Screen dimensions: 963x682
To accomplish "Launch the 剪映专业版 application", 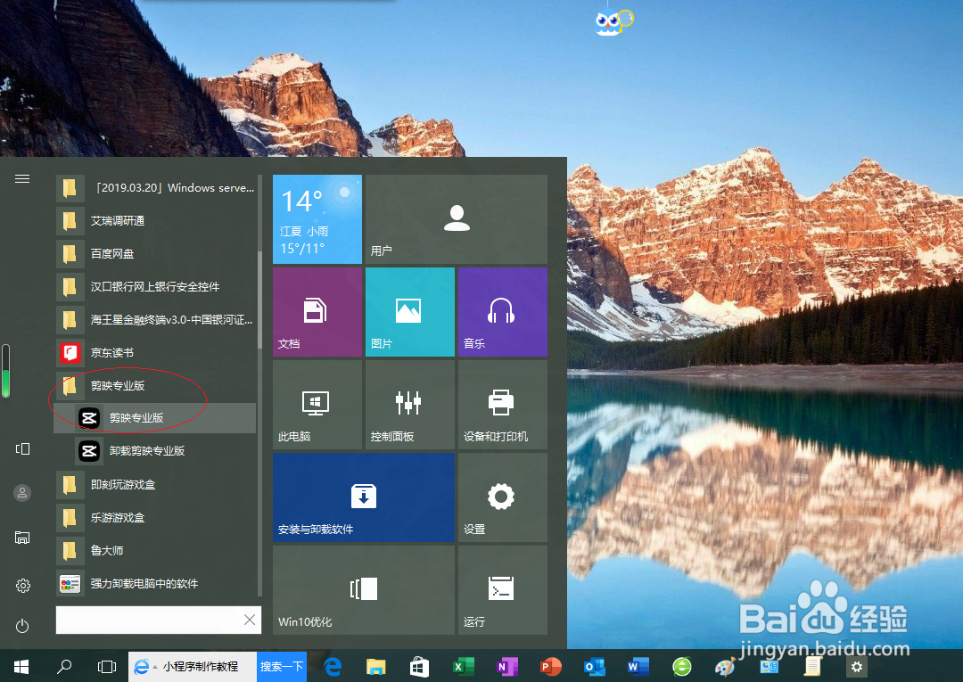I will pyautogui.click(x=155, y=418).
